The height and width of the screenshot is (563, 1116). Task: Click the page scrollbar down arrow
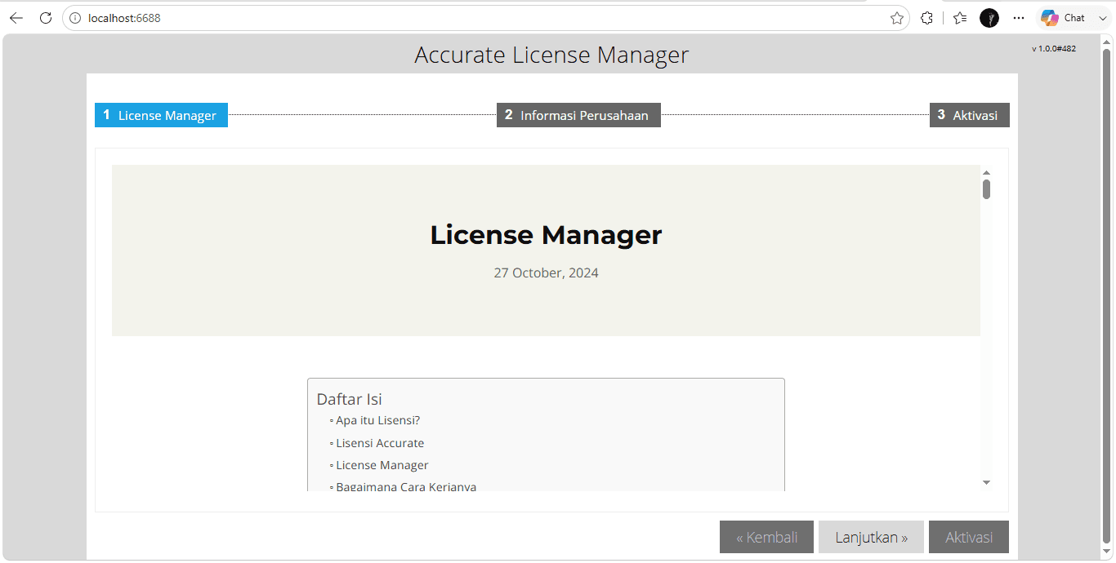[x=1107, y=552]
